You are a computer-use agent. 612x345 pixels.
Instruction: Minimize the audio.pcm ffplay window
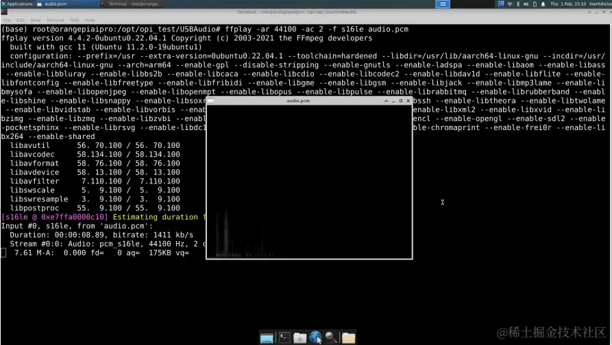pyautogui.click(x=393, y=101)
